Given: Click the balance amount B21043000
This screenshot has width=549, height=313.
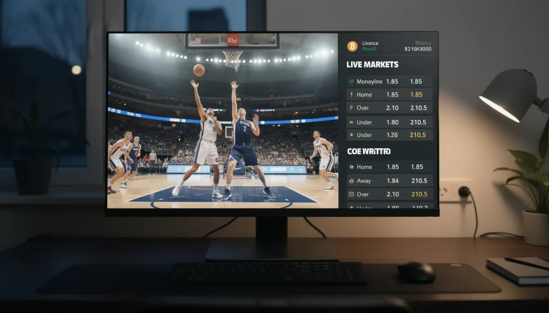Looking at the screenshot, I should click(418, 49).
